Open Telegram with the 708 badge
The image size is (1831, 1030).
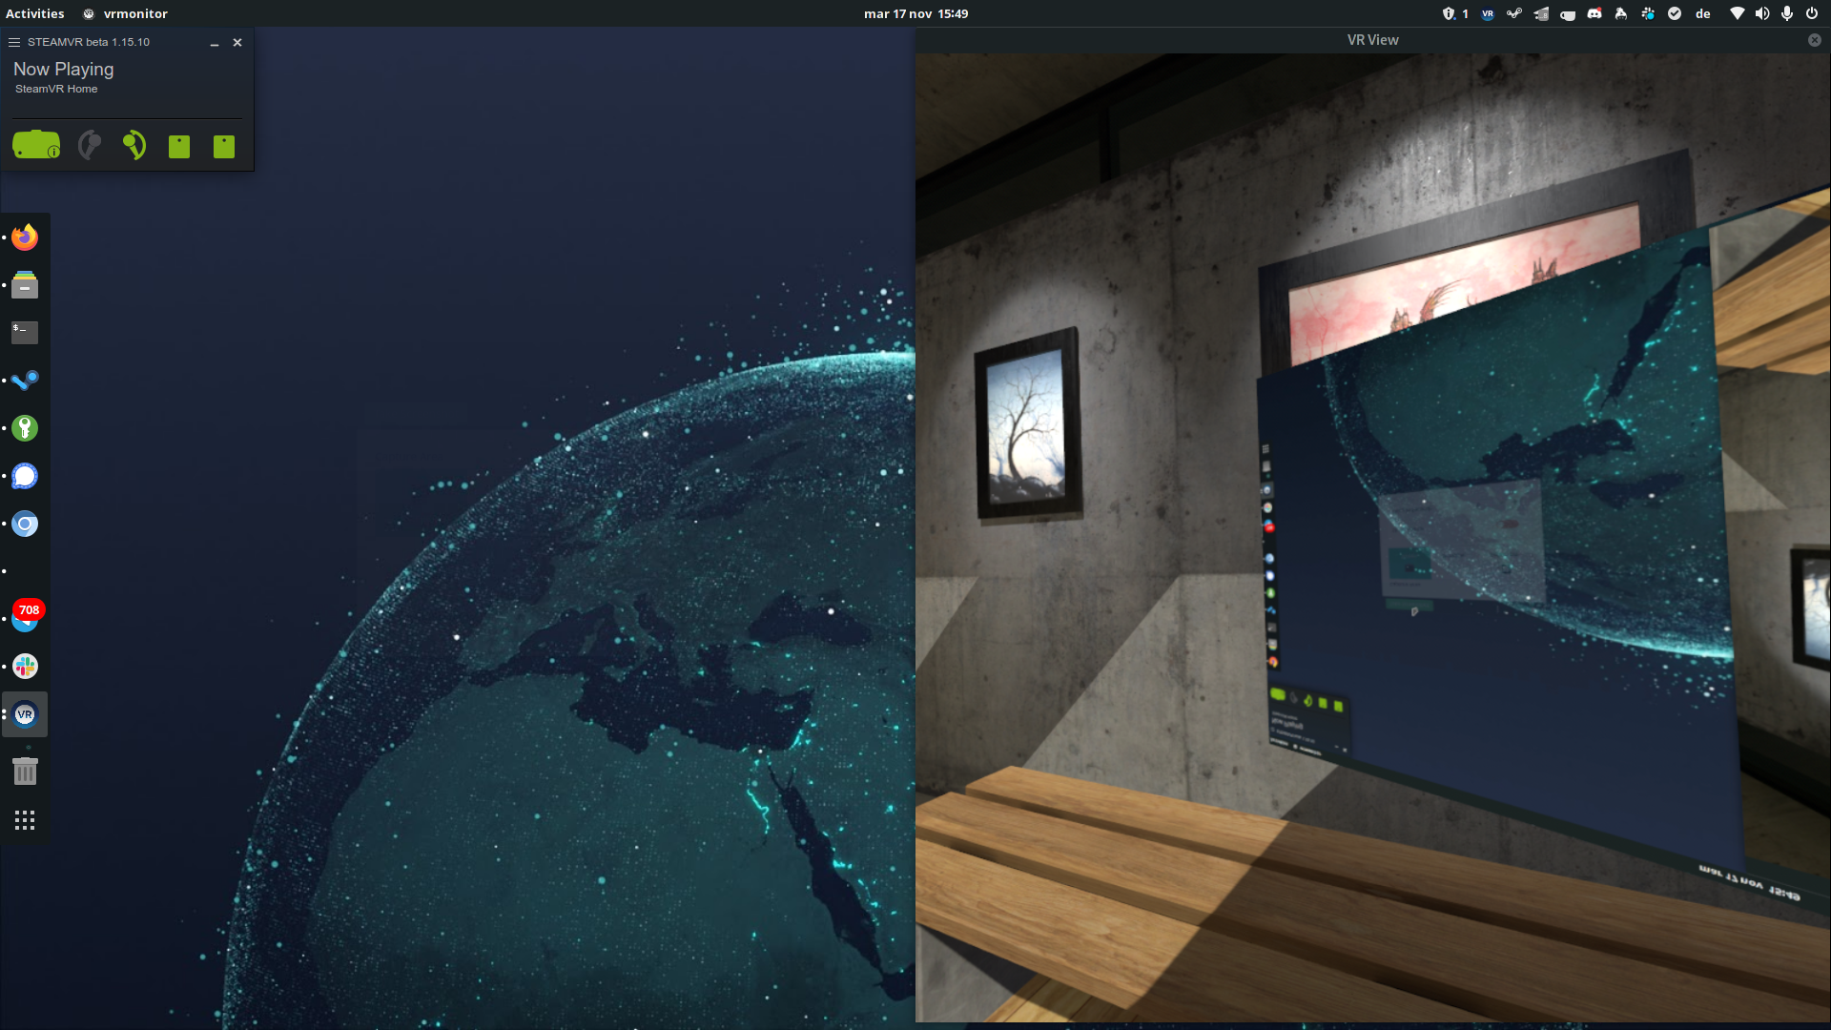[x=26, y=617]
